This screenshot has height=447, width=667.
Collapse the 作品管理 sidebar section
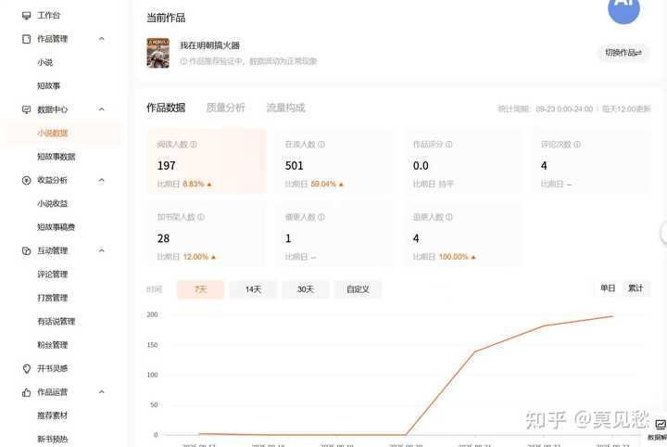click(x=101, y=39)
